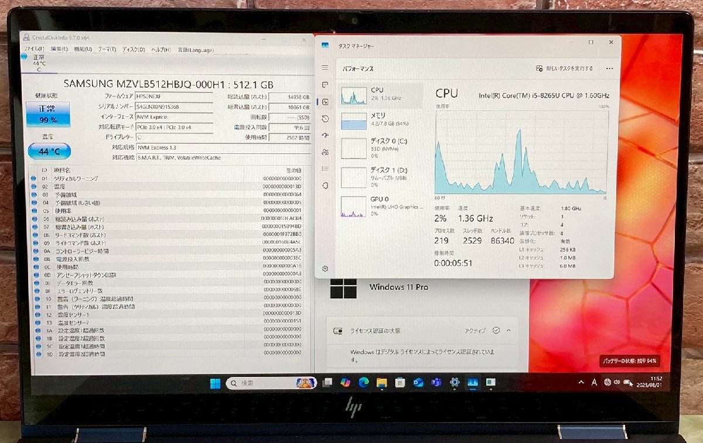Viewport: 703px width, 443px height.
Task: Click the serial number field
Action: point(174,107)
